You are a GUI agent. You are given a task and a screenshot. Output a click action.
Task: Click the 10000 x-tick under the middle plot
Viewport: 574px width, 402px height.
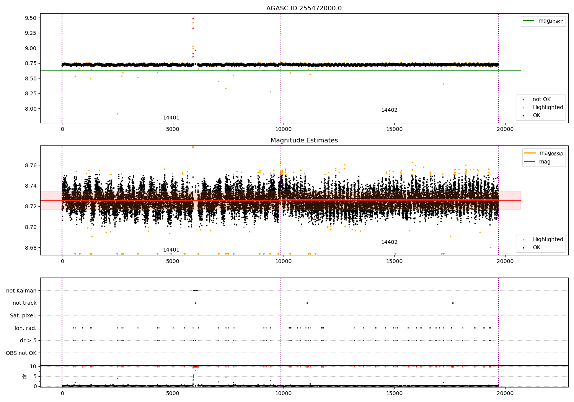tap(284, 261)
